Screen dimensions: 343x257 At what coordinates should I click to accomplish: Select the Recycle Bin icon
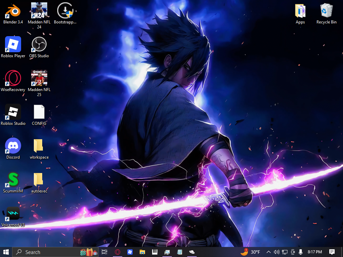click(x=326, y=13)
